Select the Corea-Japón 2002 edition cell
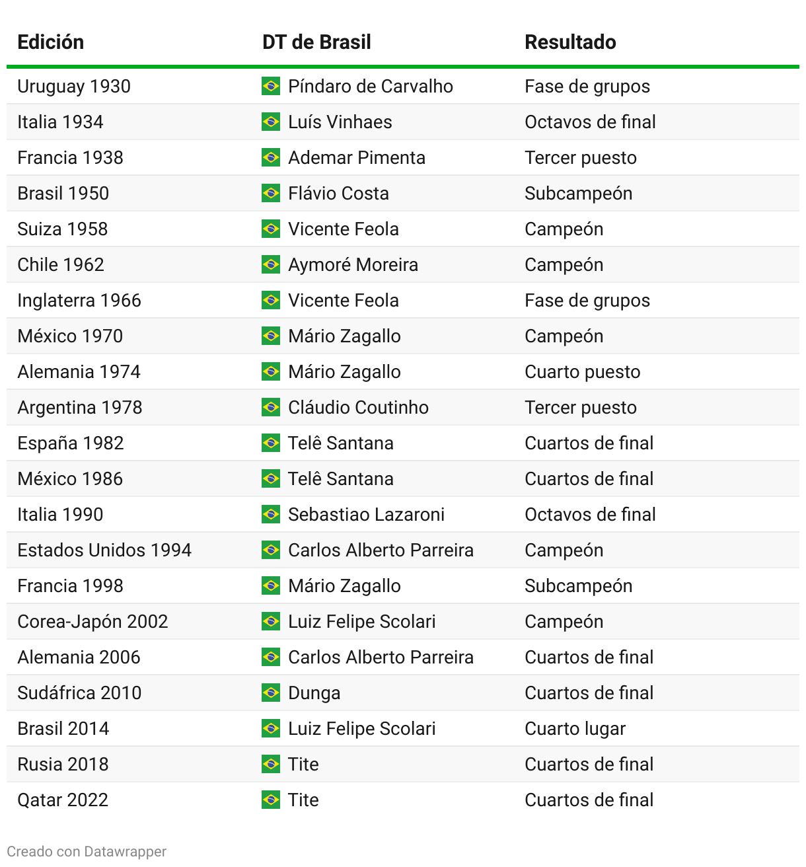This screenshot has height=867, width=806. pyautogui.click(x=92, y=621)
